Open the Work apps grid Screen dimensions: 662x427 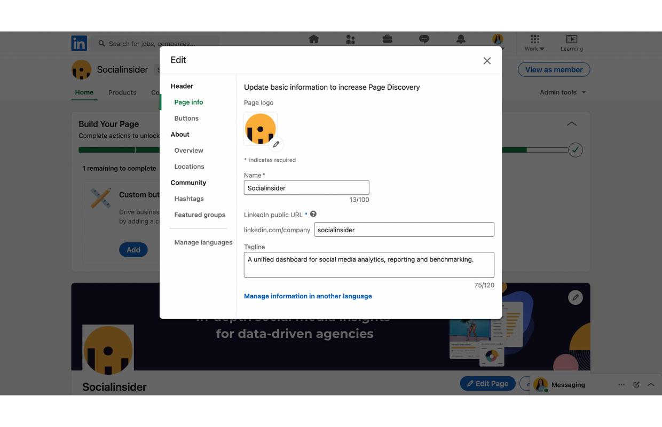(x=534, y=43)
